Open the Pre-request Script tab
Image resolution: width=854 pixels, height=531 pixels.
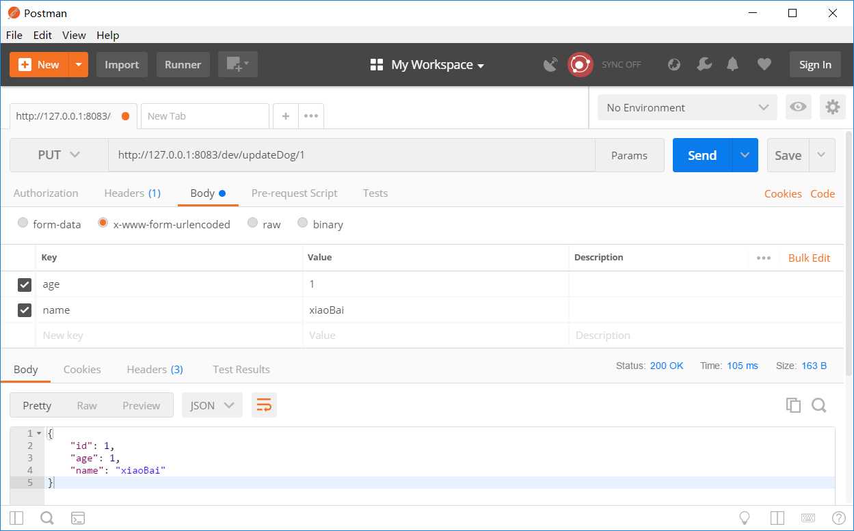coord(295,193)
